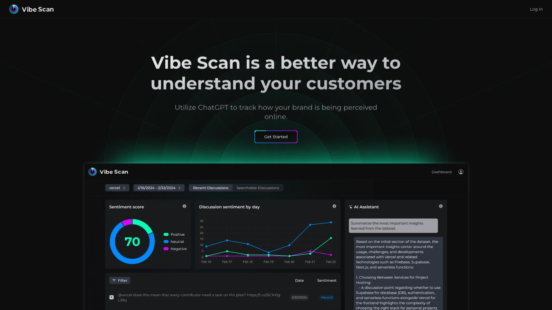Click the X icon on the tweet row

[x=112, y=297]
